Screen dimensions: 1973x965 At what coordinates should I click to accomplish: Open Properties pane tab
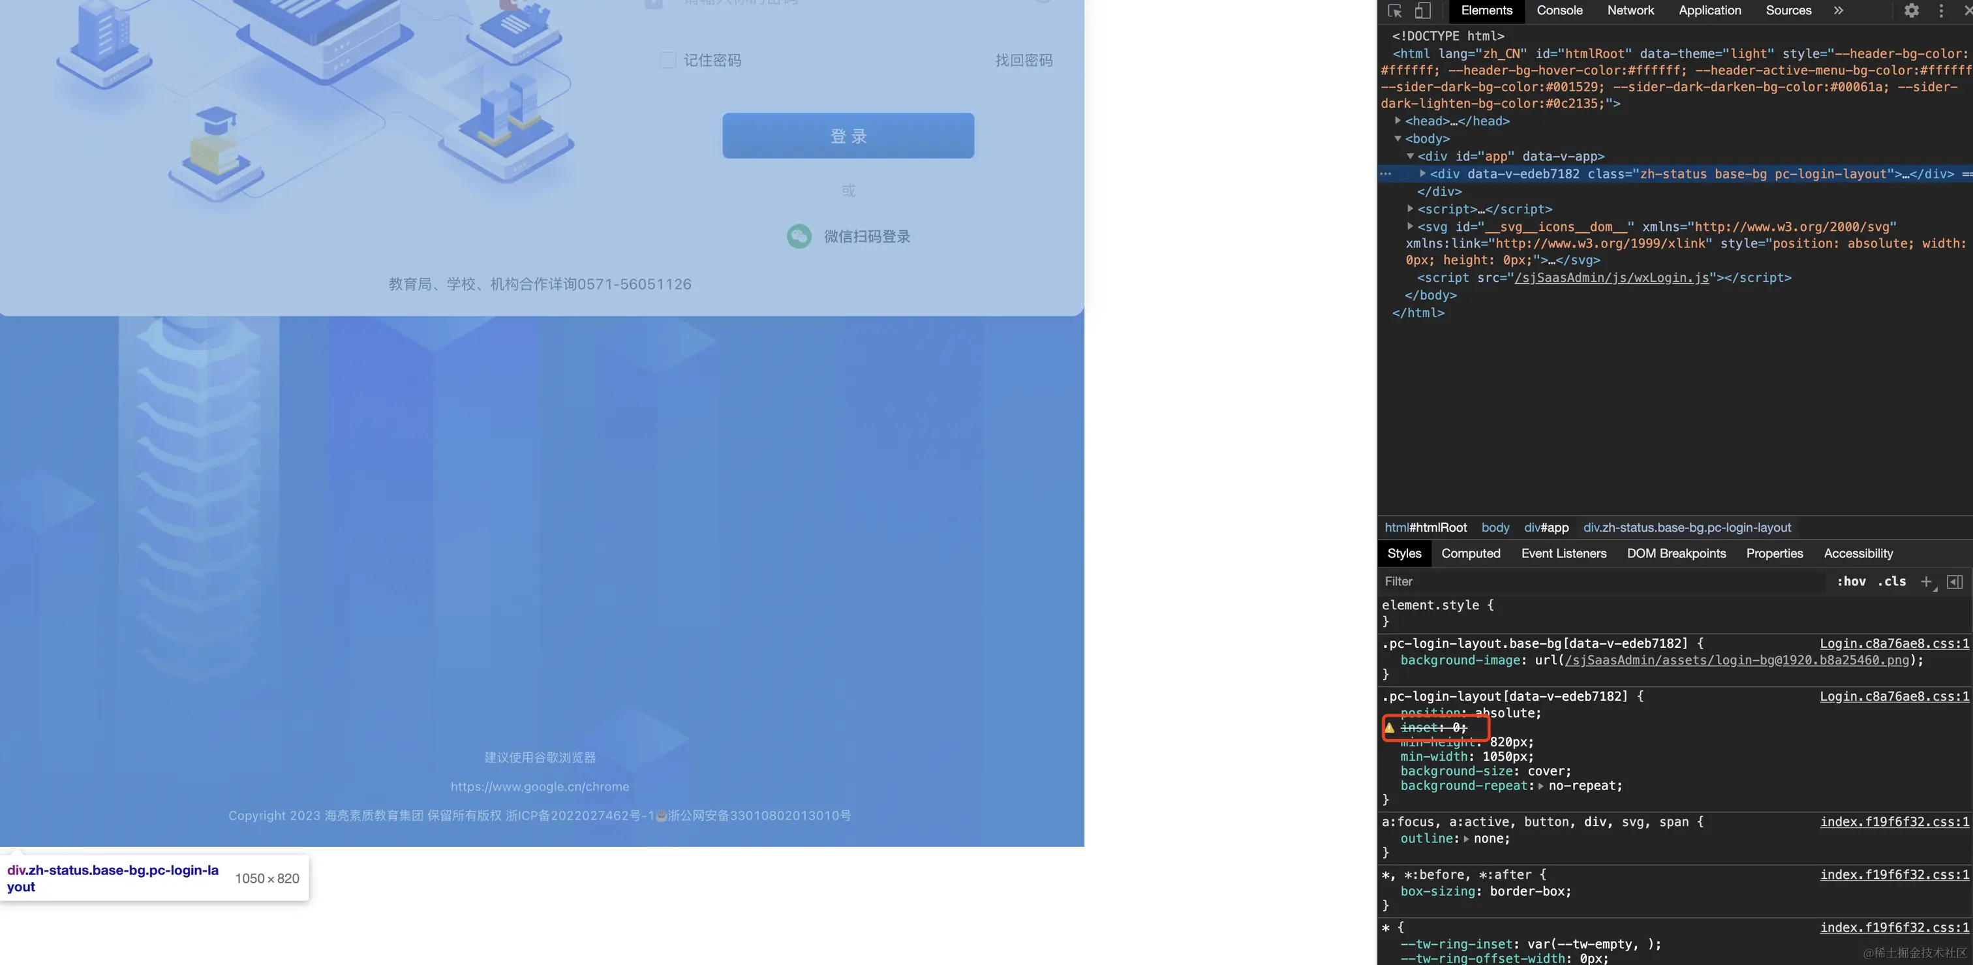point(1774,553)
